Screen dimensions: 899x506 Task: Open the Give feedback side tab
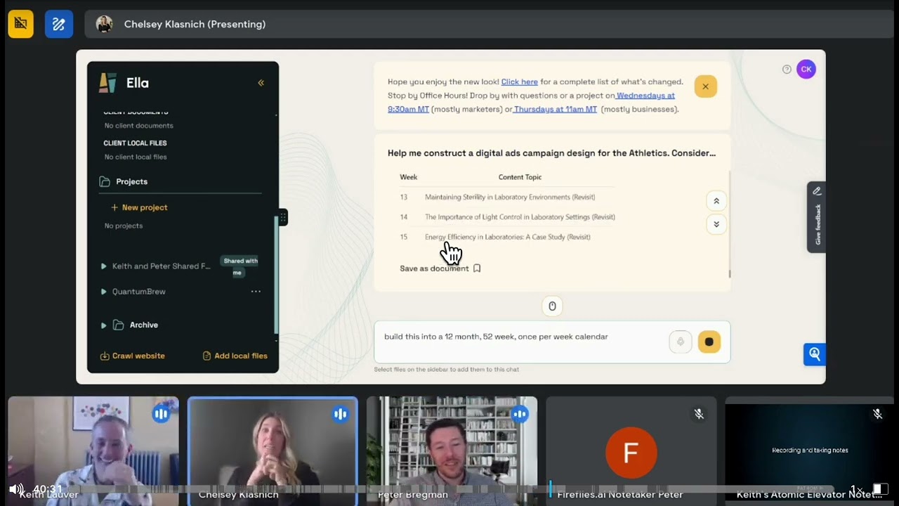pyautogui.click(x=816, y=217)
